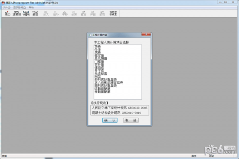
Task: Open the 选项目 project selection tool
Action: coord(17,14)
